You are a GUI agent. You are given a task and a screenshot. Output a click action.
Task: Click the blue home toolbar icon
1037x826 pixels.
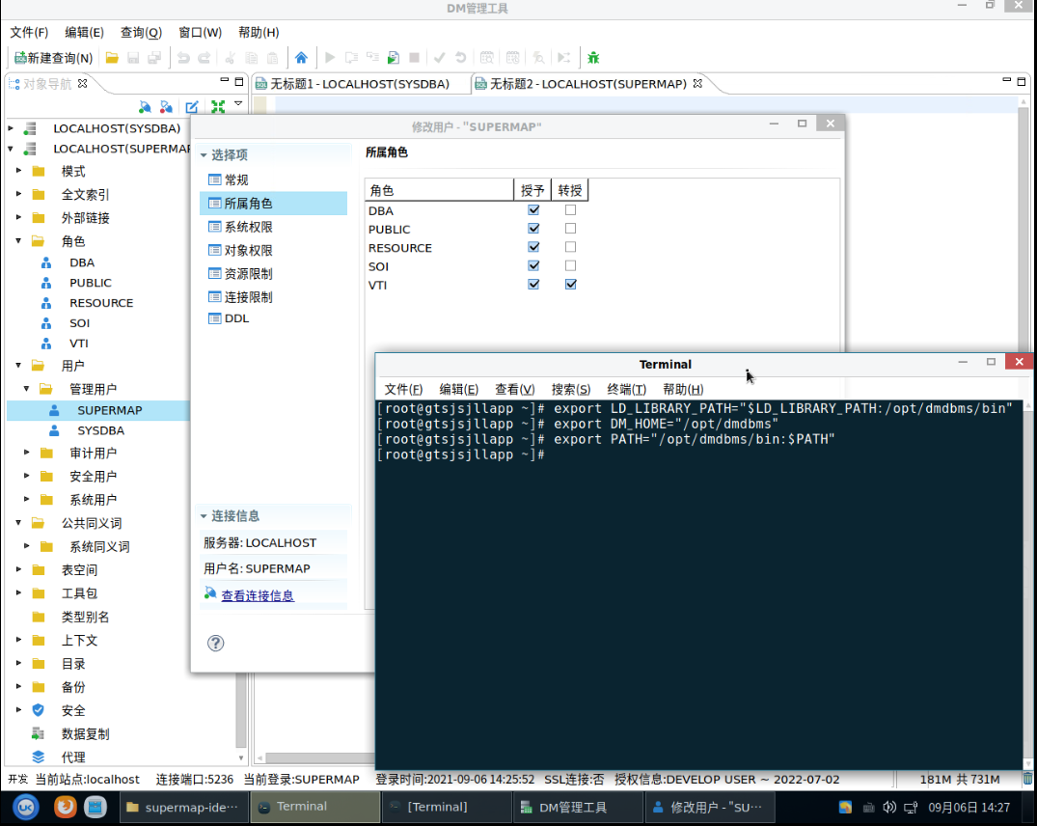click(x=301, y=58)
